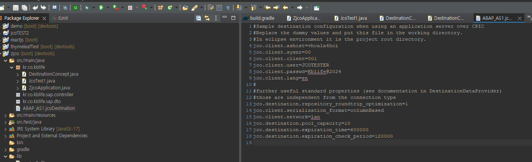Expand Project and External Dependencies

tap(5, 136)
